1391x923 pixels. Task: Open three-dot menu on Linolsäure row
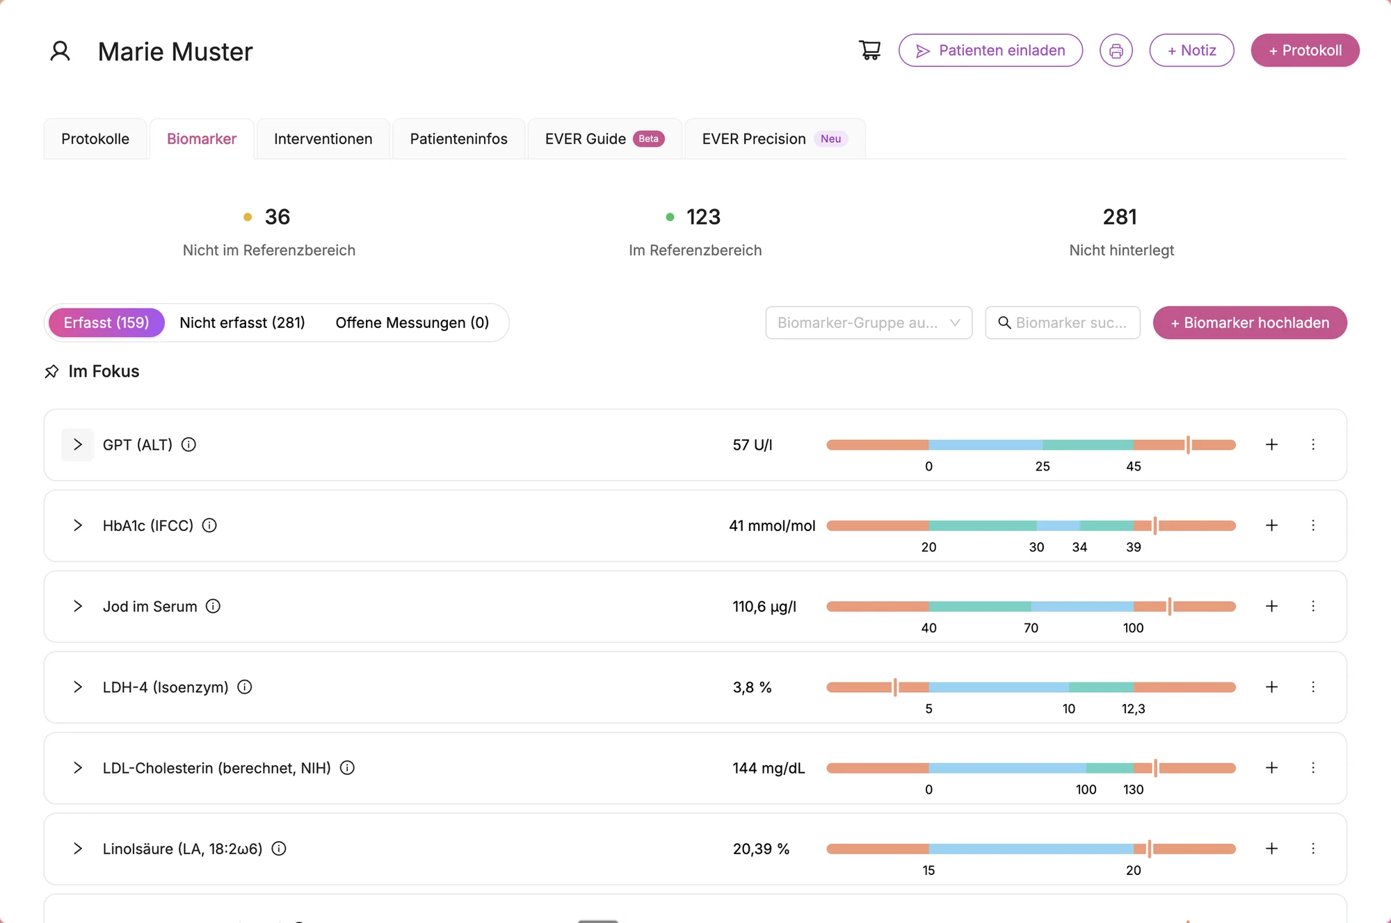(x=1313, y=849)
